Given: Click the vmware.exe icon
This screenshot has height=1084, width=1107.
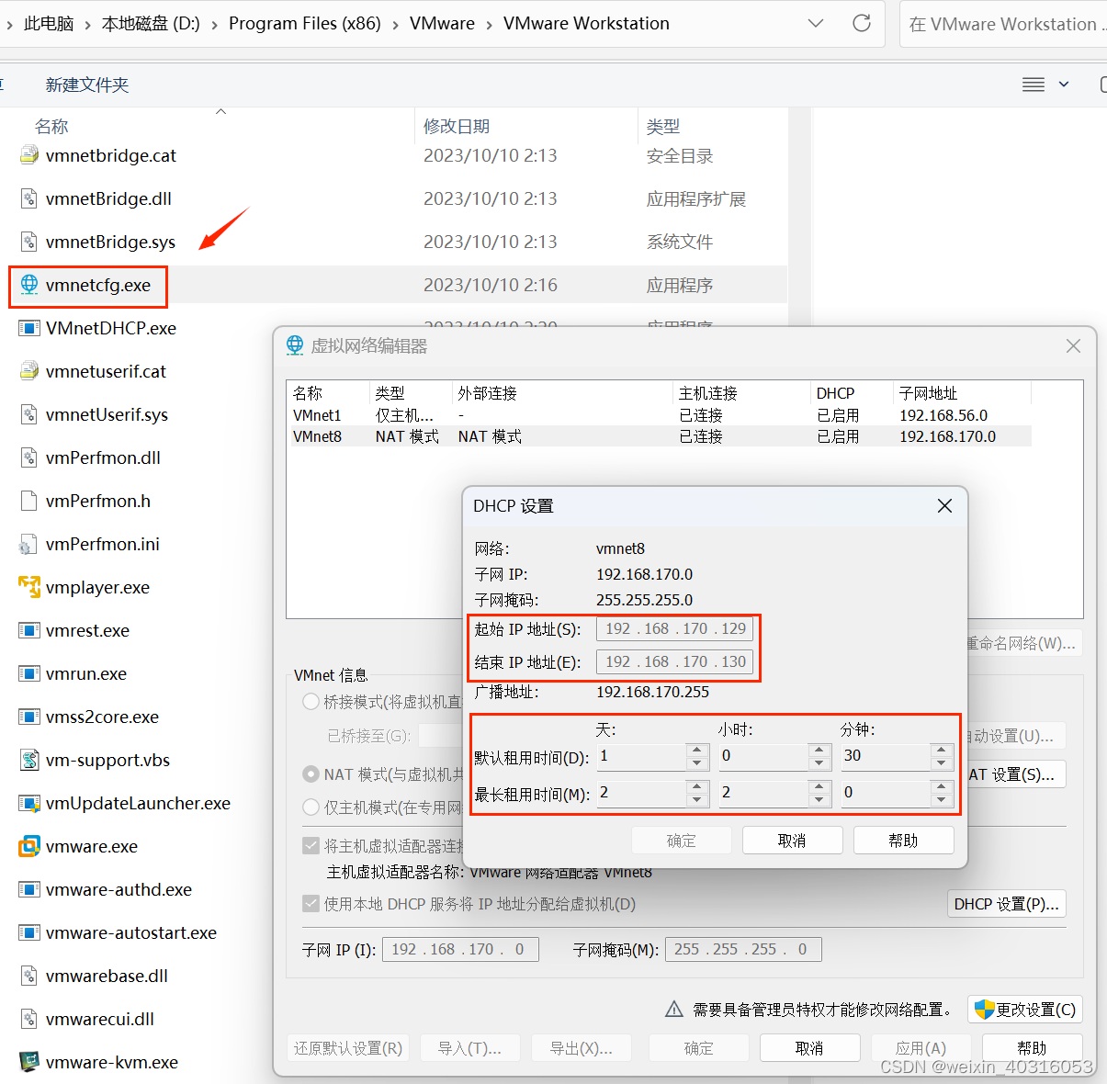Looking at the screenshot, I should (29, 846).
